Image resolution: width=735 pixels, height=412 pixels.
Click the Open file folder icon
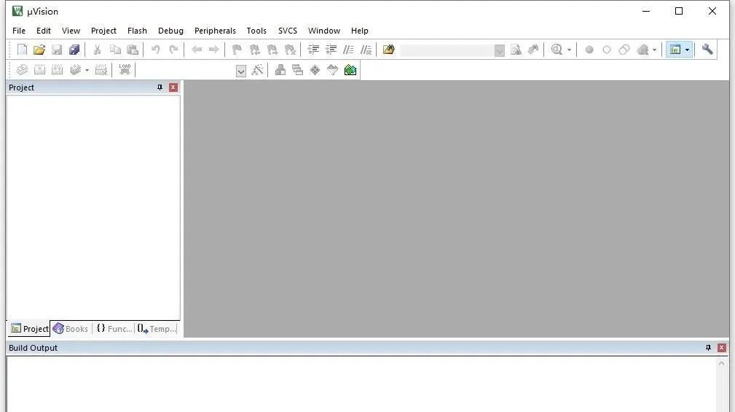tap(39, 50)
